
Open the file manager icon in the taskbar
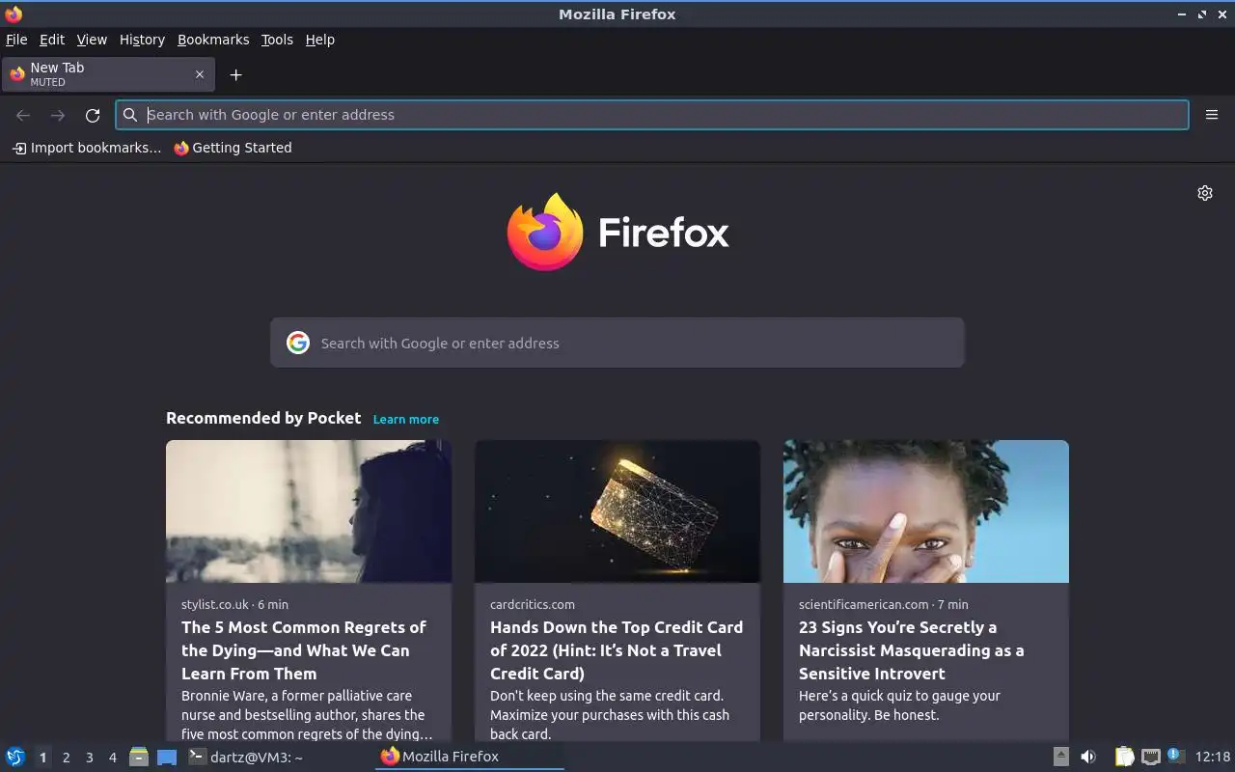139,757
